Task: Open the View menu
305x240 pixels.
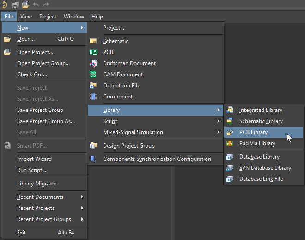Action: pos(26,17)
